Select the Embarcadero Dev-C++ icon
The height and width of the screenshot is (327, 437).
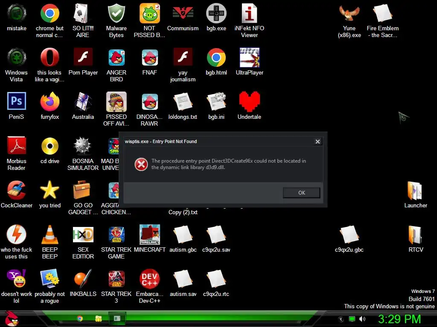(x=150, y=278)
